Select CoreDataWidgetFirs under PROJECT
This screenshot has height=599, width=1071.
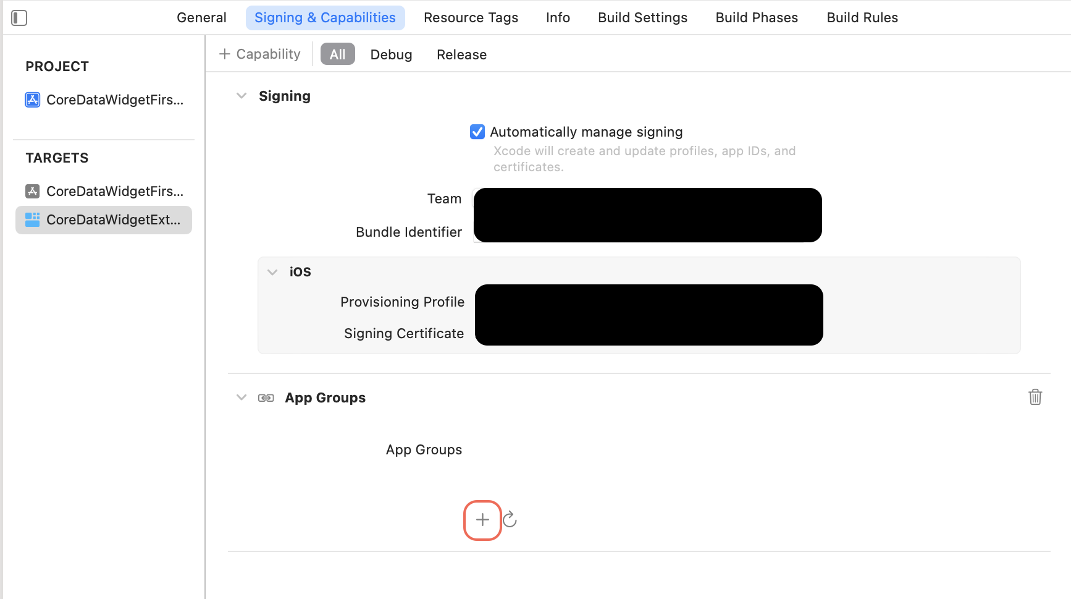(115, 100)
